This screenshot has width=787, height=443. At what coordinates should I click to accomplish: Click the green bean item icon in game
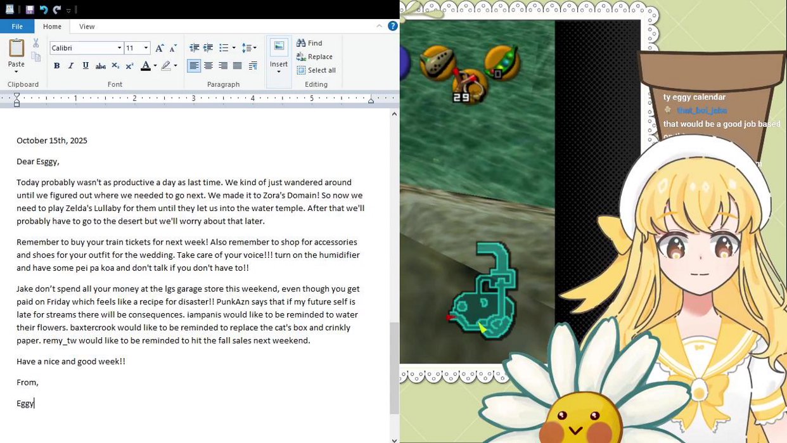[x=502, y=61]
